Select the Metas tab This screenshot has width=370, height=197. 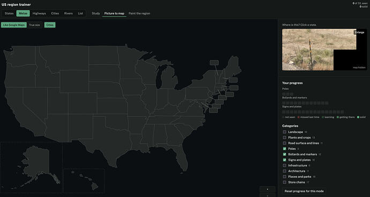23,13
